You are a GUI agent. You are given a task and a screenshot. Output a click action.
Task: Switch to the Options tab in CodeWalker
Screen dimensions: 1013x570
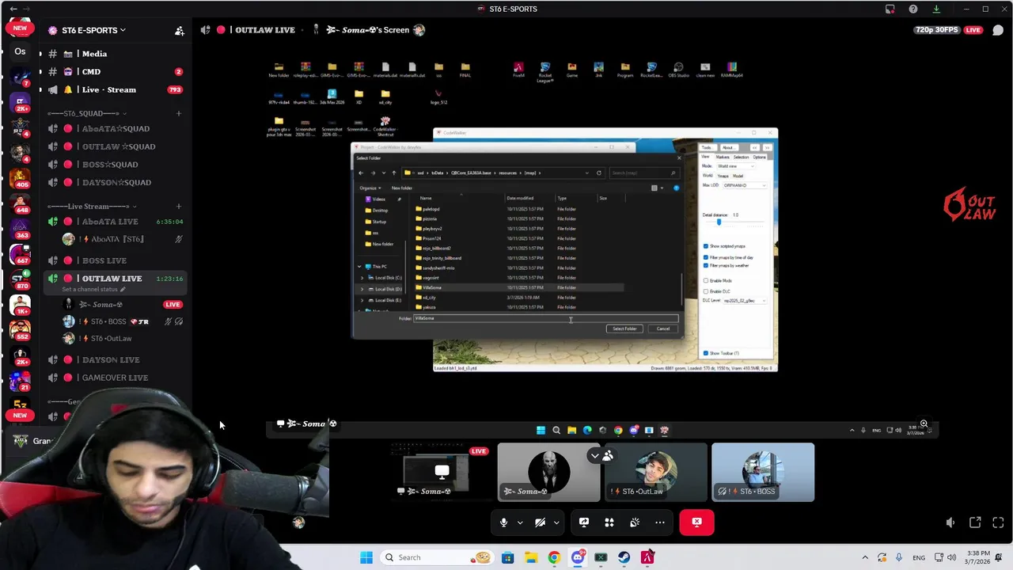(x=759, y=157)
